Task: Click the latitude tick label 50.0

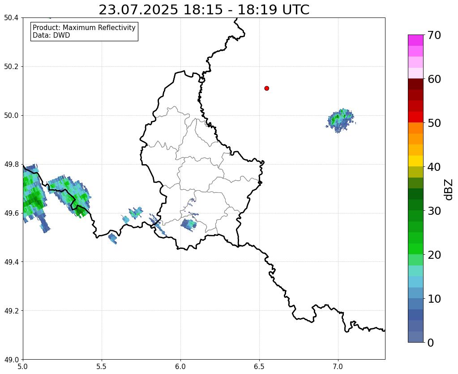Action: (11, 116)
